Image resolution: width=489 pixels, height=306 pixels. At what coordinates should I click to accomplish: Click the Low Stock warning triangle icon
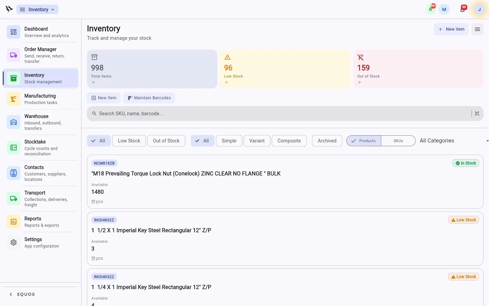pyautogui.click(x=228, y=57)
